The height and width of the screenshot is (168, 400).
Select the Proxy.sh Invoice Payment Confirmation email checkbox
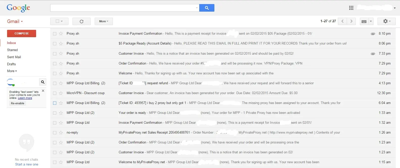(x=55, y=34)
